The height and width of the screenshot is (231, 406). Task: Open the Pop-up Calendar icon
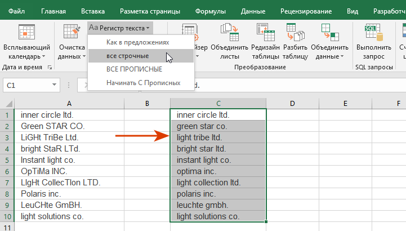pos(26,32)
